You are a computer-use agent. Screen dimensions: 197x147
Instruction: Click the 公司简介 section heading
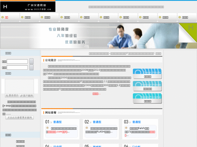click(x=51, y=60)
